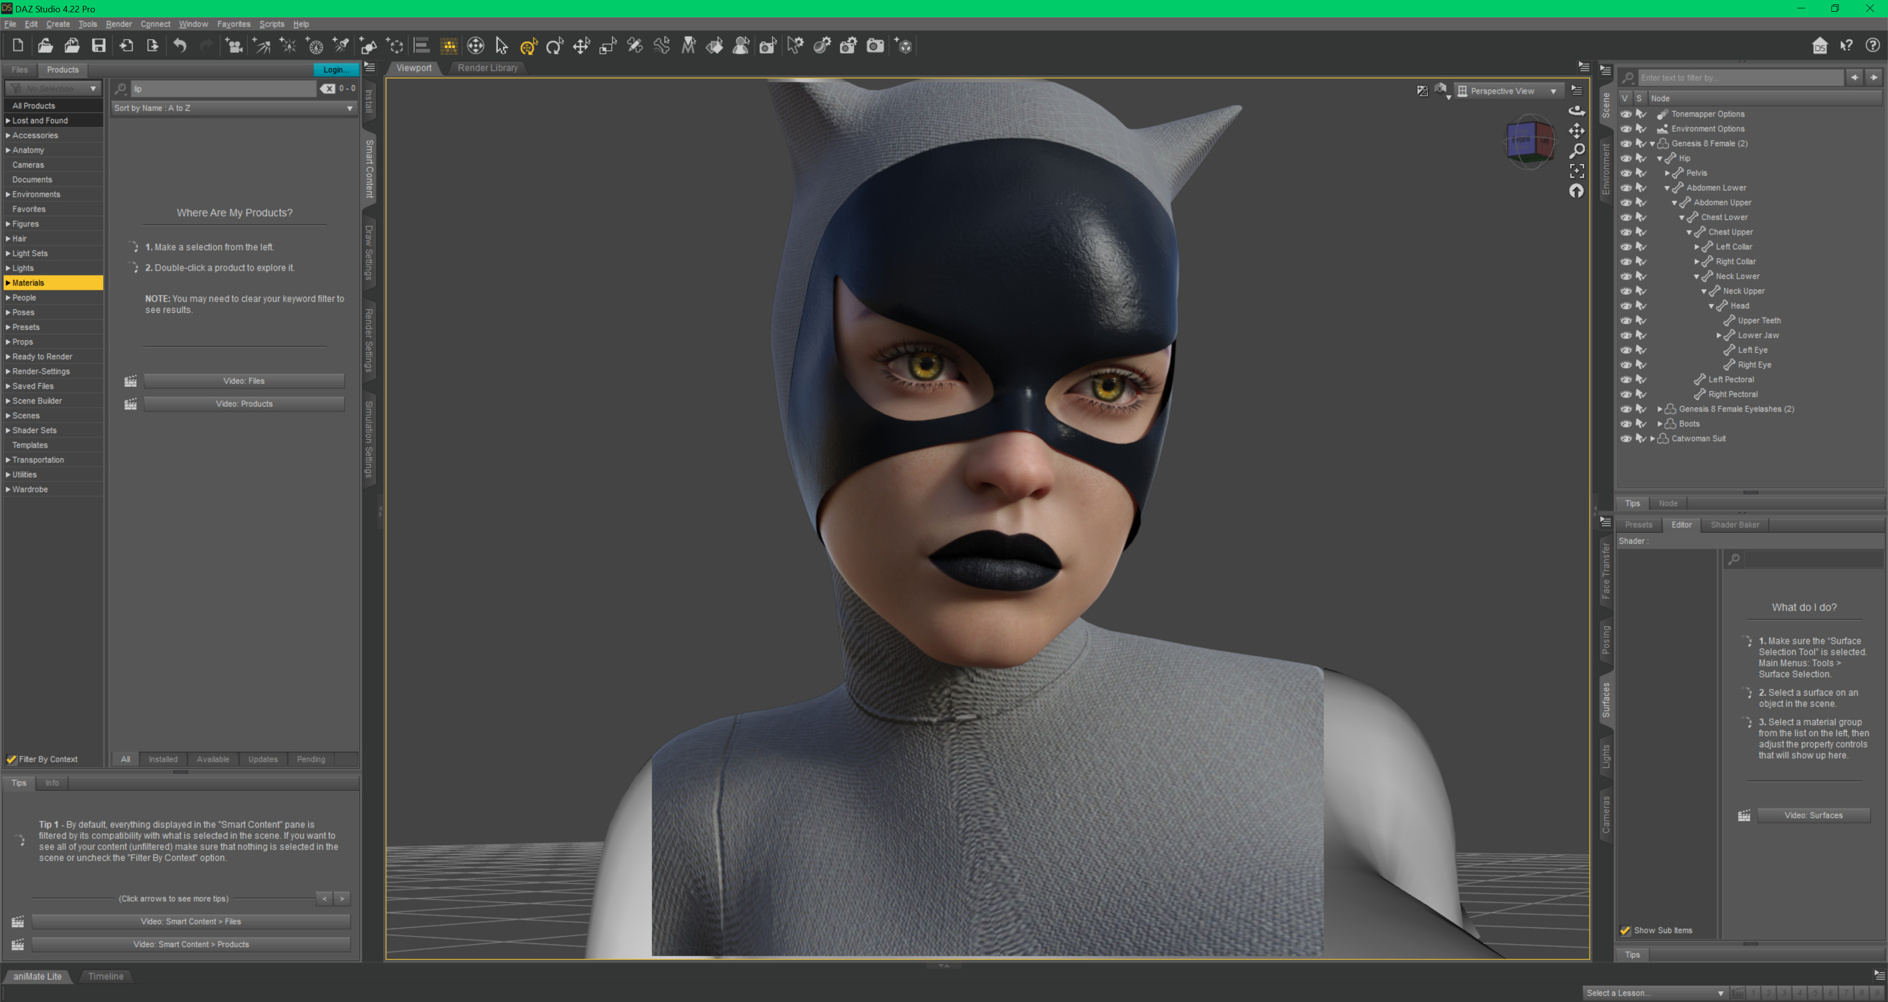
Task: Click the Open file folder icon
Action: [45, 46]
